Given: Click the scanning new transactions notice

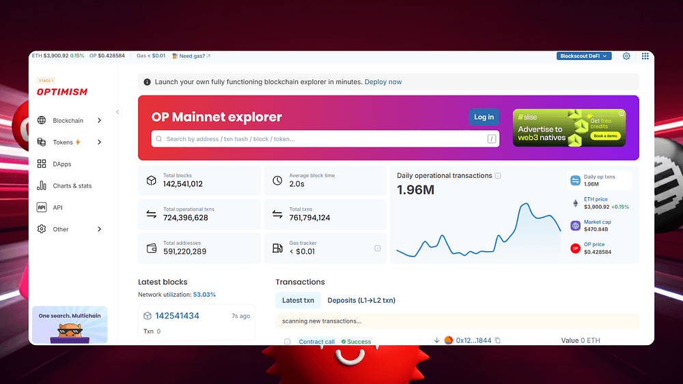Looking at the screenshot, I should [x=457, y=321].
